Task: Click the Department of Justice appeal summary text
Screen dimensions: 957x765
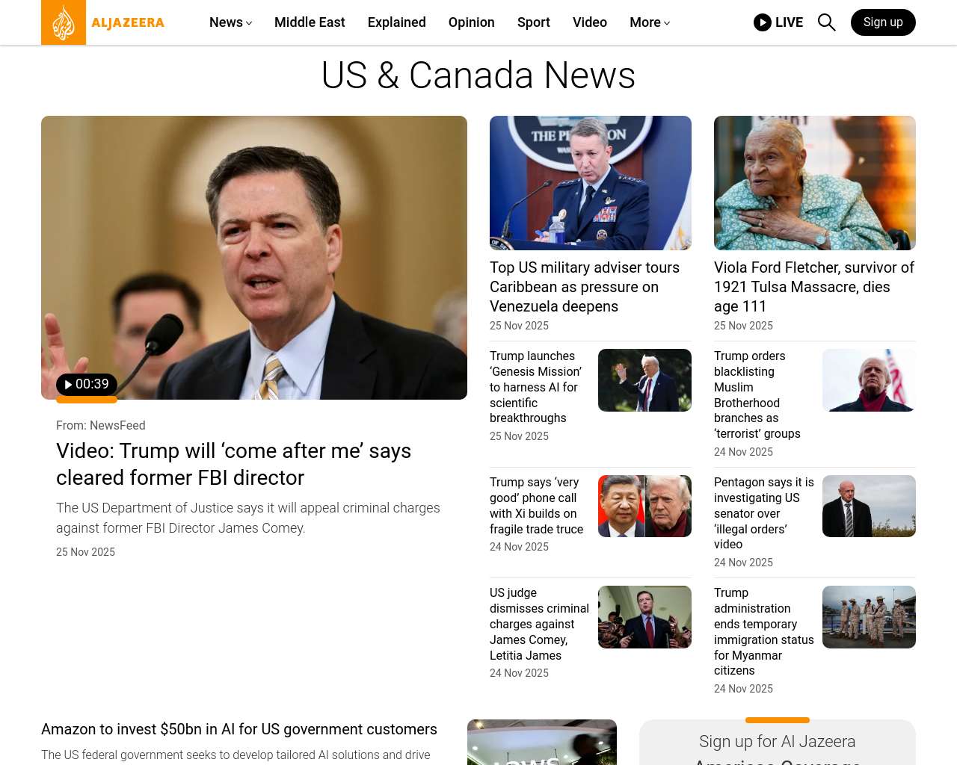Action: [x=248, y=518]
